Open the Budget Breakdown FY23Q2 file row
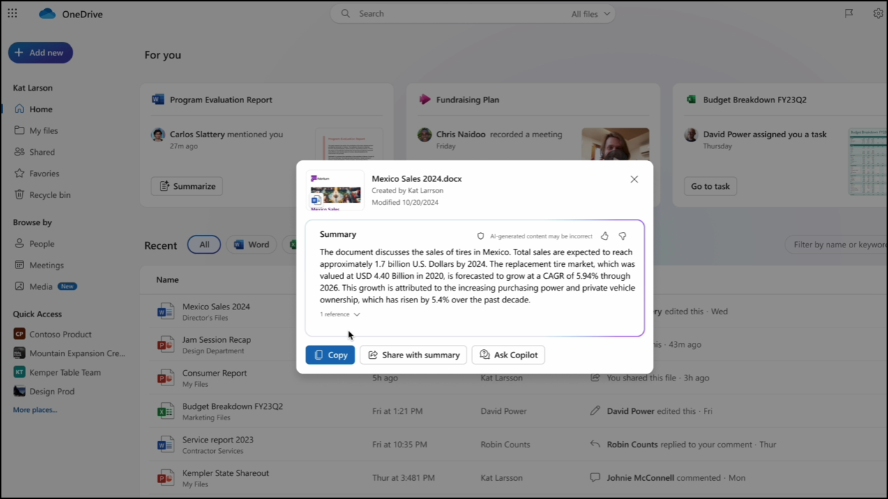Image resolution: width=888 pixels, height=499 pixels. coord(513,412)
